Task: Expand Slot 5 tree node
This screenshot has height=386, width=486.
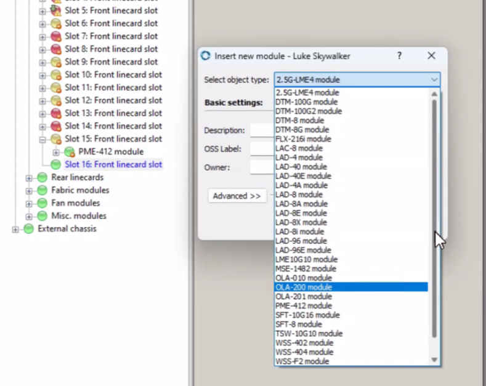Action: (42, 11)
